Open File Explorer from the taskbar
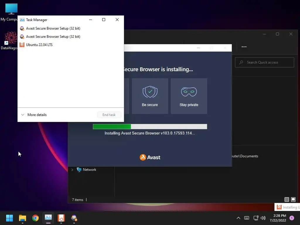The image size is (300, 225). (22, 218)
